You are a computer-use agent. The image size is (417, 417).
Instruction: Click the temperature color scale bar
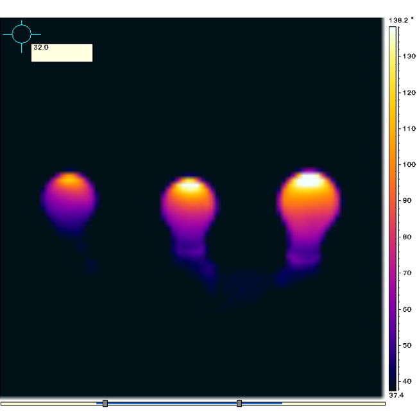[x=393, y=208]
